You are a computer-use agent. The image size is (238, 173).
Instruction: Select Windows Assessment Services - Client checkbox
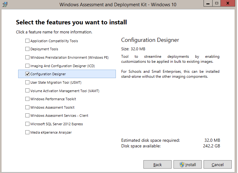click(x=27, y=116)
